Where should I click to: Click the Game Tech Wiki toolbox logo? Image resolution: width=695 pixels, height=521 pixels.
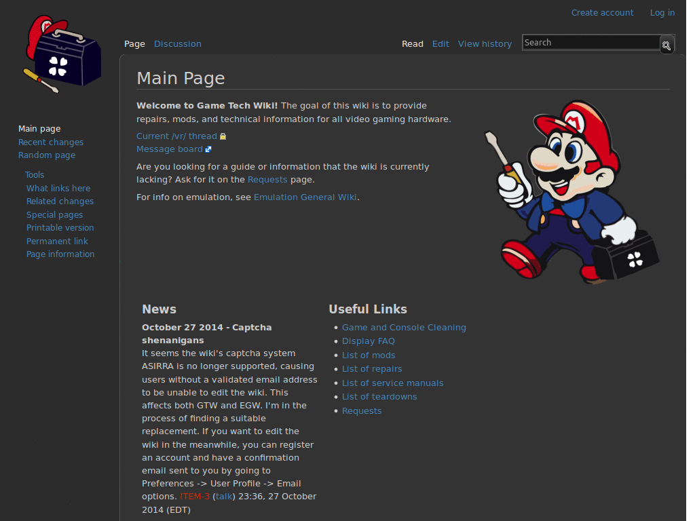(62, 54)
